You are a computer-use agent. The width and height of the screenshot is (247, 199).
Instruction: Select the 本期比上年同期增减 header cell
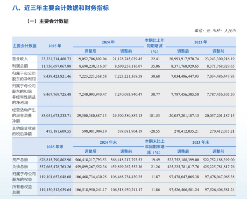(155, 46)
